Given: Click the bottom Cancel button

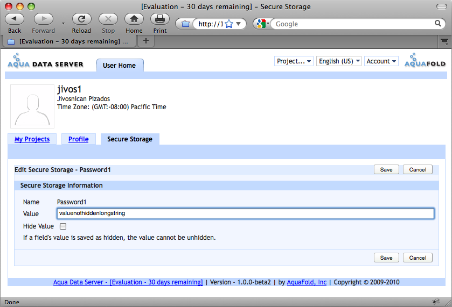Looking at the screenshot, I should [418, 258].
